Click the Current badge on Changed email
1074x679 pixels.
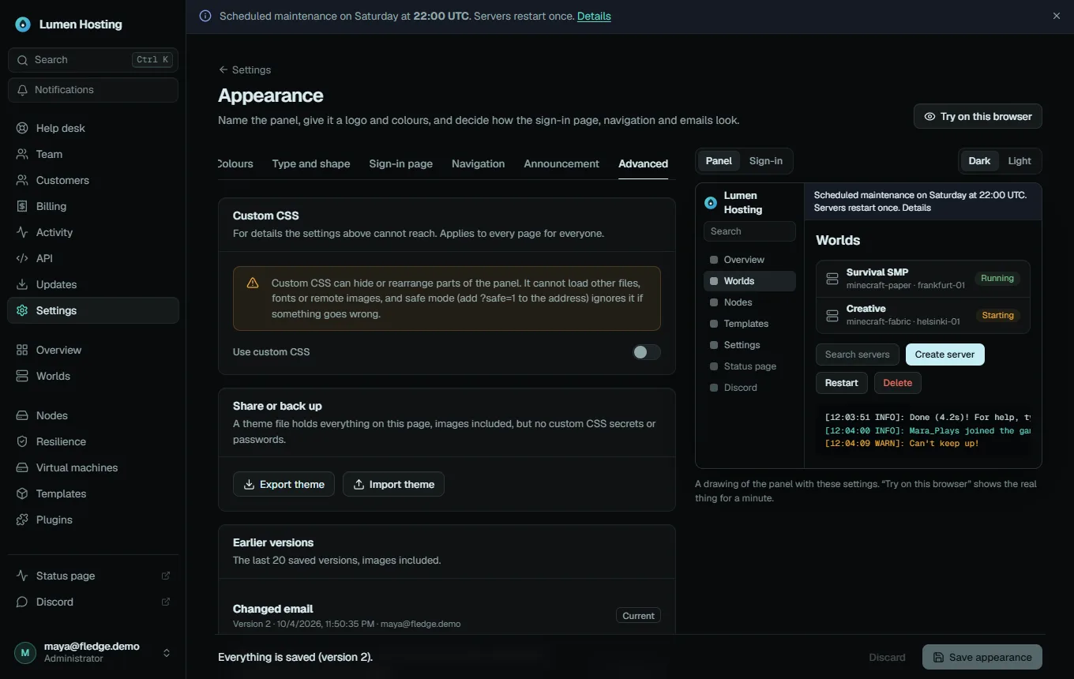(x=638, y=616)
